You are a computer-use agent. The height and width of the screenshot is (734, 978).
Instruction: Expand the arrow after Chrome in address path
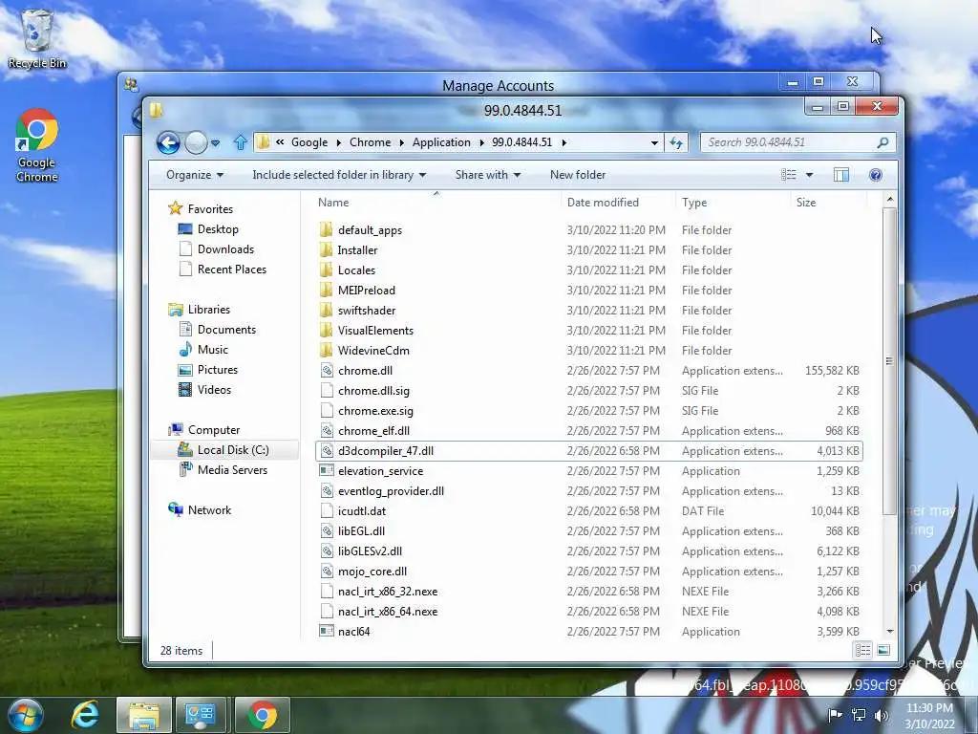[401, 143]
